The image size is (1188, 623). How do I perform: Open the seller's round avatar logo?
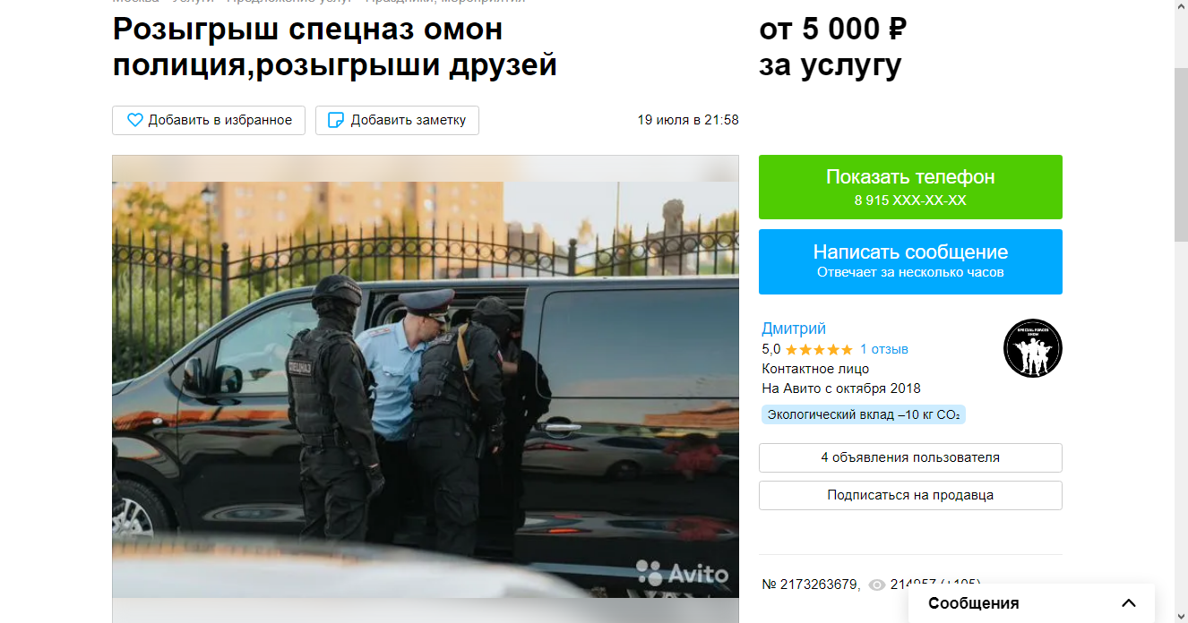pyautogui.click(x=1032, y=348)
